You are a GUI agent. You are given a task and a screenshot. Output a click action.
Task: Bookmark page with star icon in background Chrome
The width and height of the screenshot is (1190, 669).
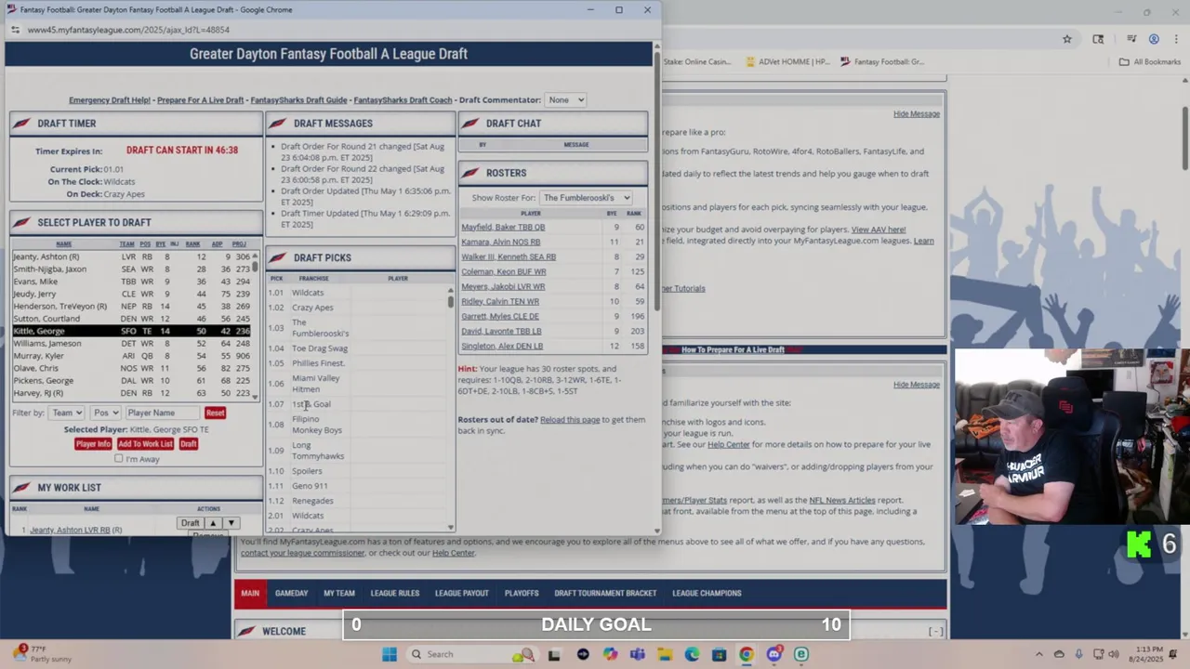(1067, 39)
